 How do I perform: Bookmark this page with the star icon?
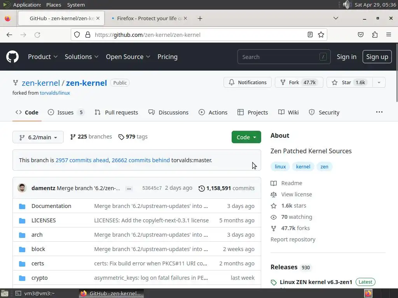click(321, 35)
